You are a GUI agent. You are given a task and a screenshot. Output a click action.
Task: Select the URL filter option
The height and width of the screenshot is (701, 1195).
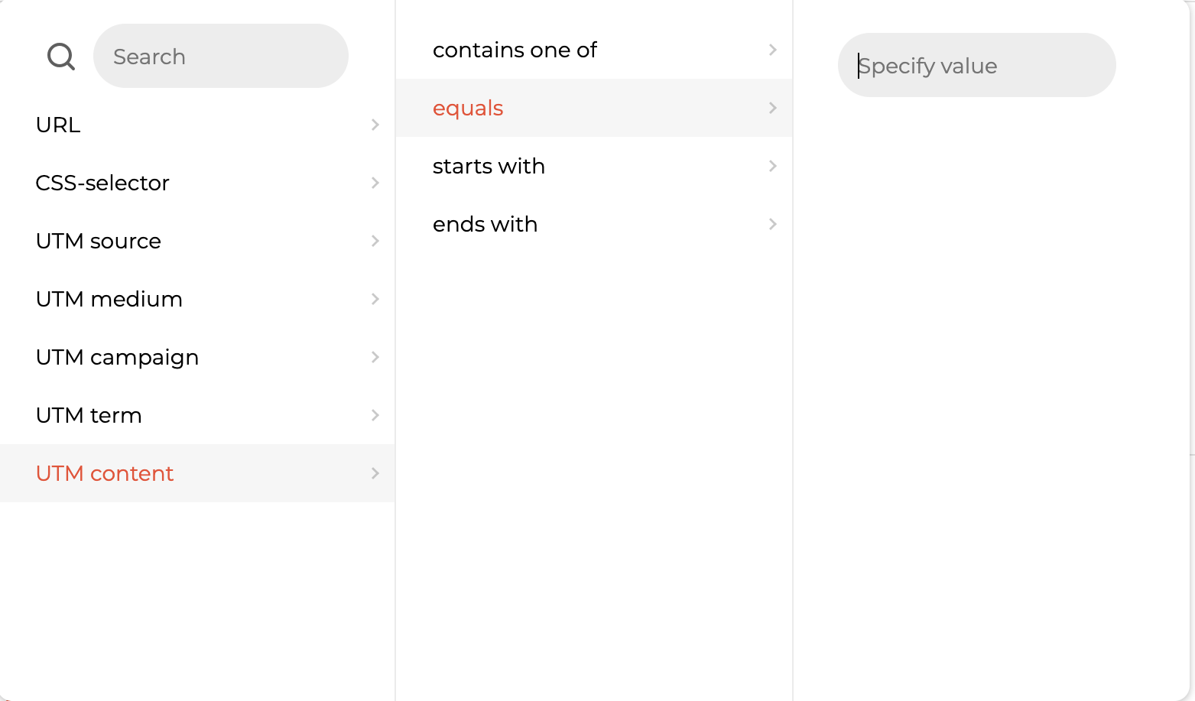(197, 125)
